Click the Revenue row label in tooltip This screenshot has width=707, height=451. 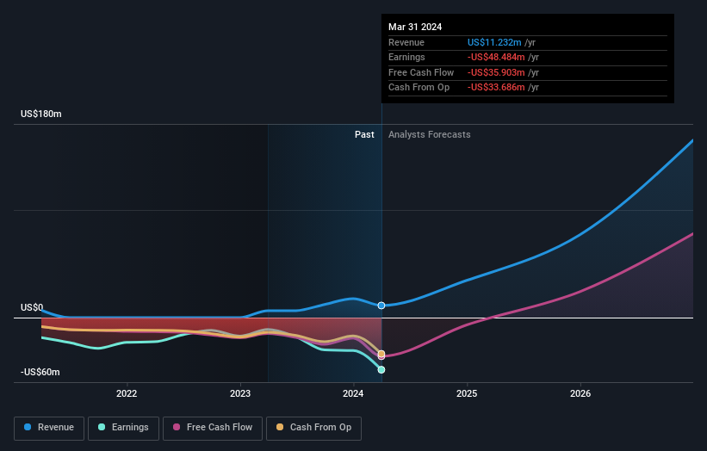406,42
